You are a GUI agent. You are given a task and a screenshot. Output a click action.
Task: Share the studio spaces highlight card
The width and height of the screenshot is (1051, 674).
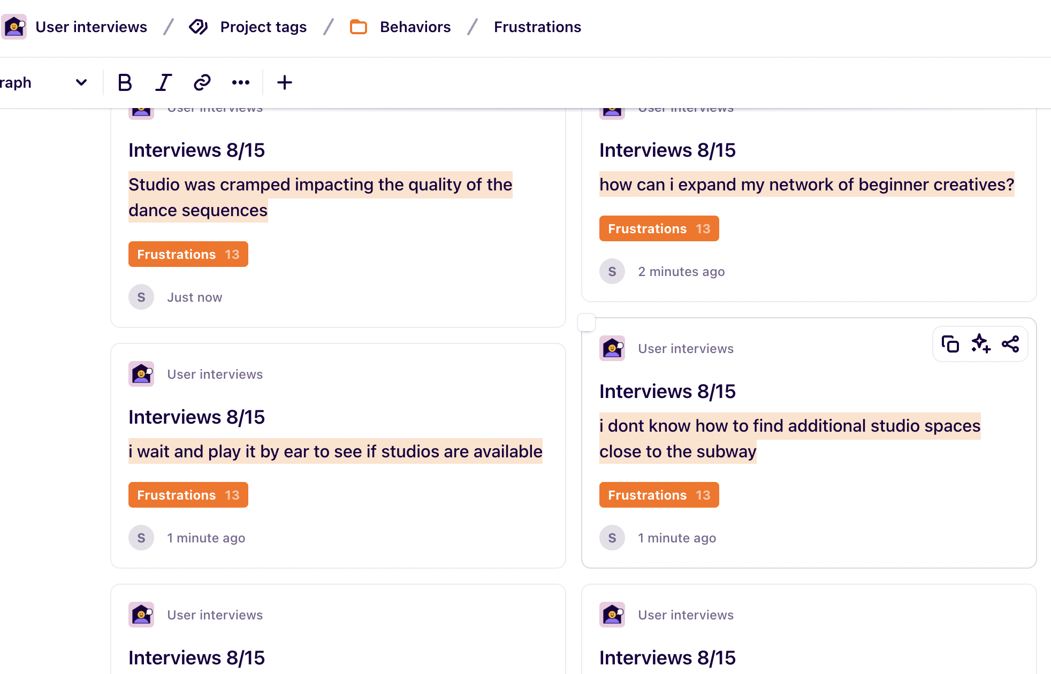(1010, 344)
